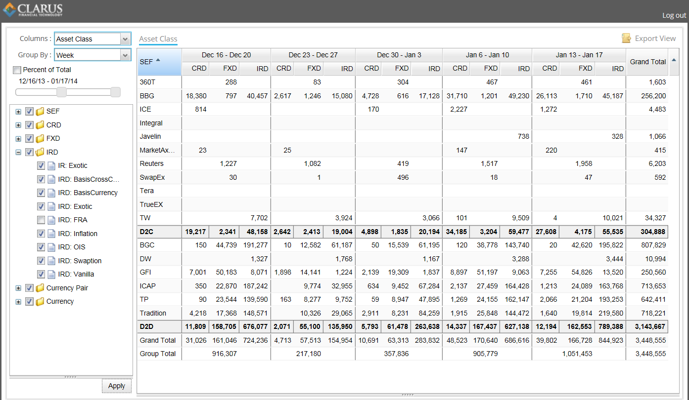This screenshot has height=400, width=689.
Task: Click the 3,143,667 D2D grand total cell
Action: click(647, 326)
